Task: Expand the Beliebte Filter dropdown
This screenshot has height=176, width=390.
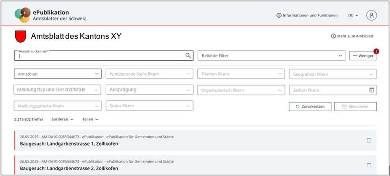Action: click(x=271, y=56)
